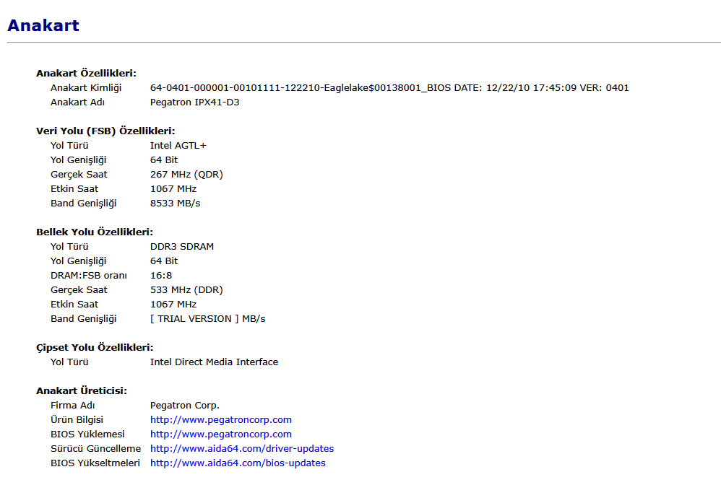
Task: Click the Anakart Üreticisi section header
Action: coord(82,391)
